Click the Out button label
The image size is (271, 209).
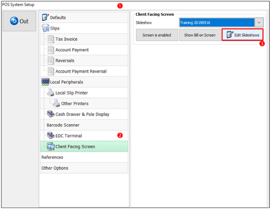pyautogui.click(x=24, y=21)
